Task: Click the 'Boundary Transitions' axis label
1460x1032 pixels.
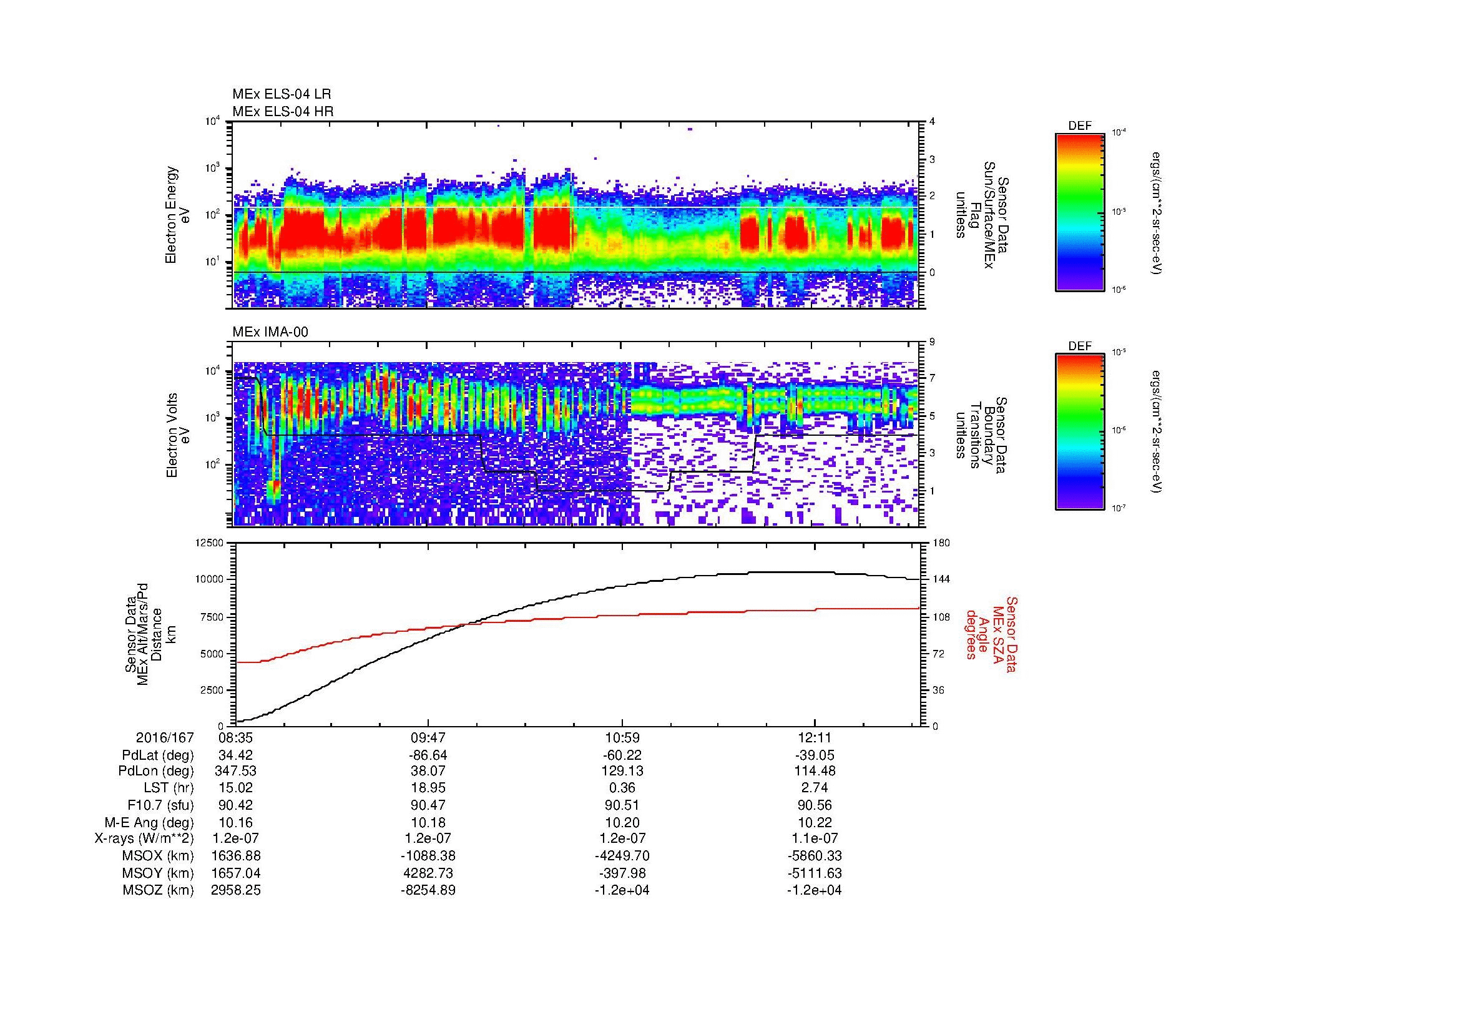Action: [984, 436]
